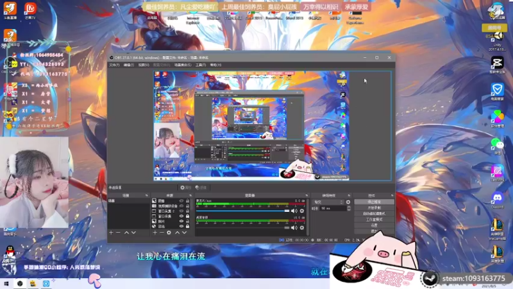Select the 场景 entry in the Scenes list
The width and height of the screenshot is (513, 289).
click(129, 201)
